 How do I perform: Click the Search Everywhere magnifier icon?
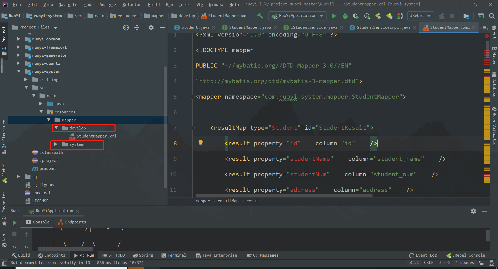(x=492, y=16)
